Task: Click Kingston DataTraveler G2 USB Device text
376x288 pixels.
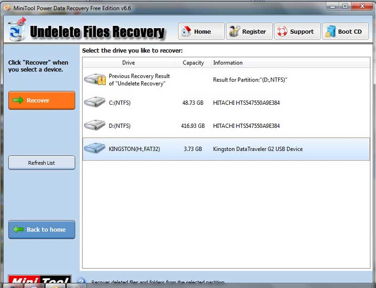Action: click(x=258, y=149)
